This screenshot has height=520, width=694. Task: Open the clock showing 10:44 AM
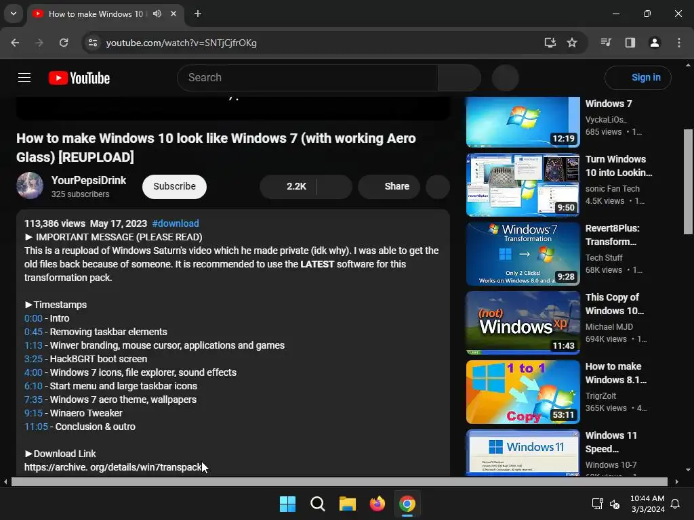[647, 504]
